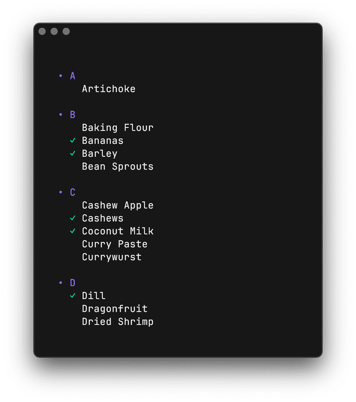Choose Dragonfruit from the list
Image resolution: width=356 pixels, height=402 pixels.
point(114,309)
